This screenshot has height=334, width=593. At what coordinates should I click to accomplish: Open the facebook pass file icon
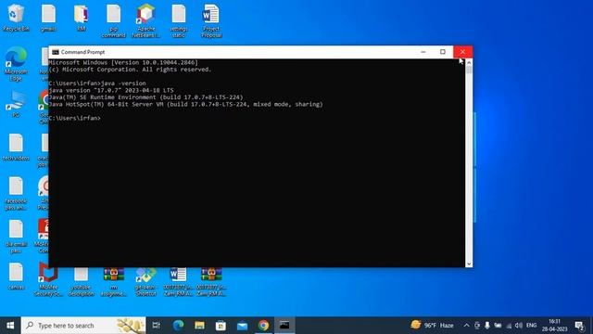pyautogui.click(x=16, y=193)
